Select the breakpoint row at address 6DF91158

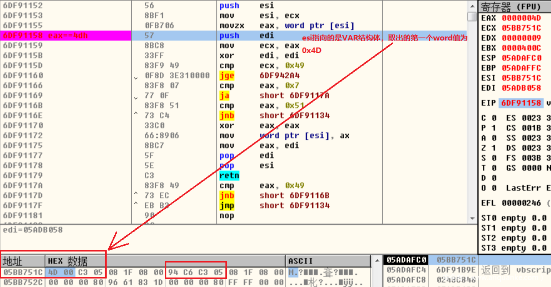tap(65, 35)
